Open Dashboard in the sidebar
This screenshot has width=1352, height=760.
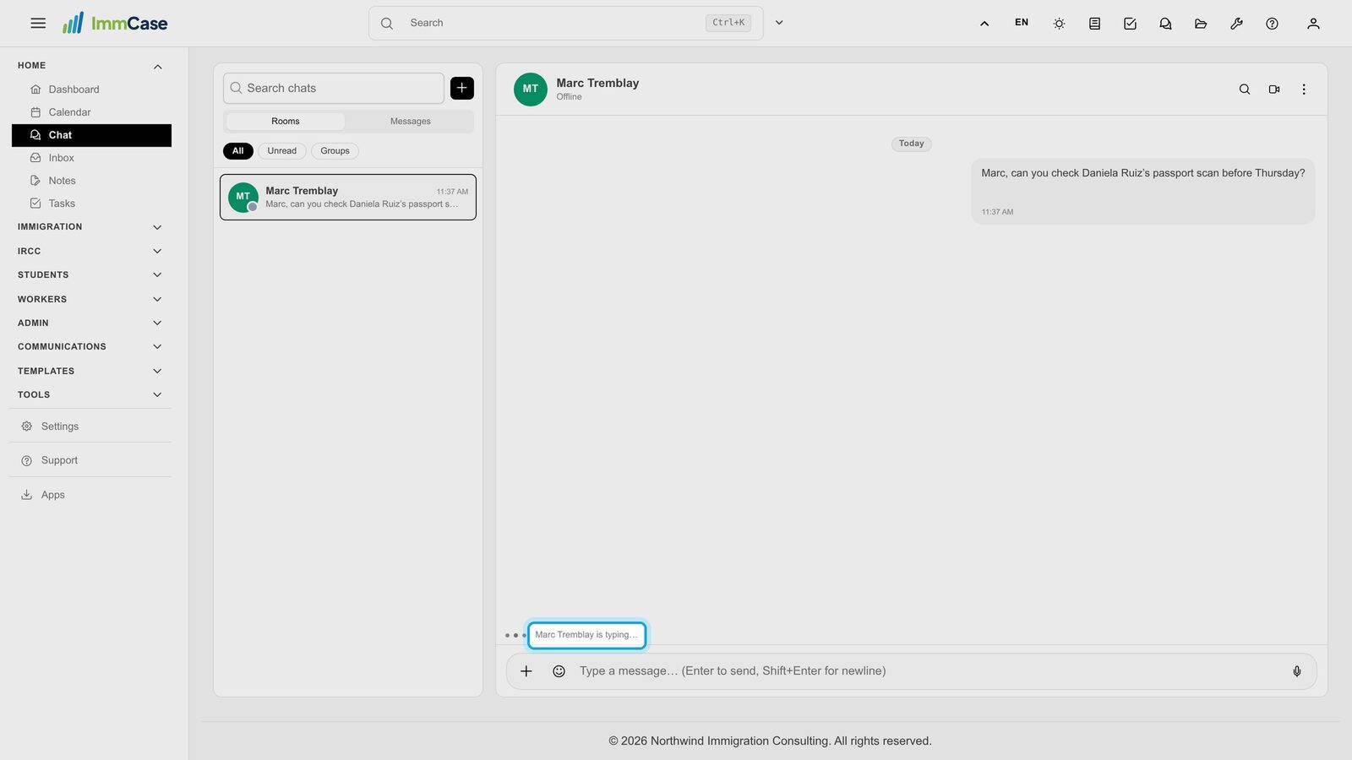[x=91, y=90]
